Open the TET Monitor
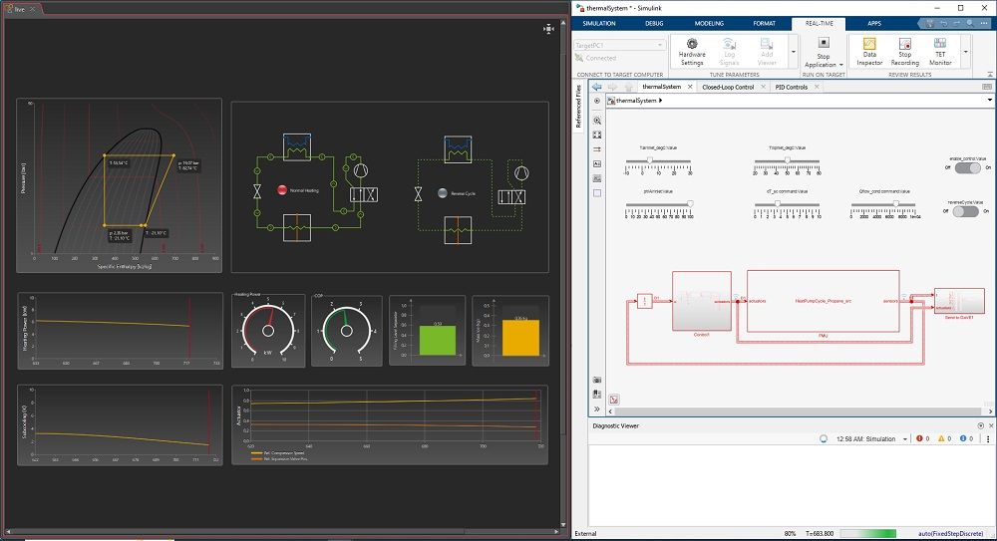The image size is (997, 541). pos(940,52)
